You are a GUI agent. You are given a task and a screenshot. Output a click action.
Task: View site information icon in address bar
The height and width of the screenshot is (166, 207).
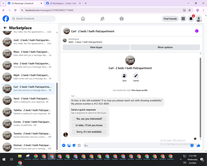coord(22,10)
